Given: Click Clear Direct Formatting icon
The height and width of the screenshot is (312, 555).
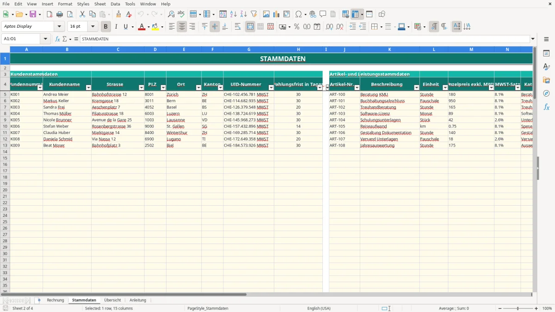Looking at the screenshot, I should tap(129, 14).
